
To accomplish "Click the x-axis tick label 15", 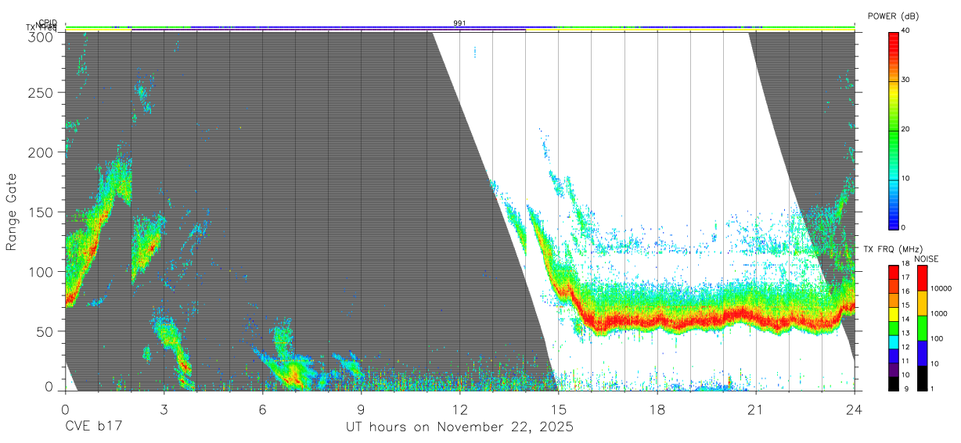I will (558, 409).
